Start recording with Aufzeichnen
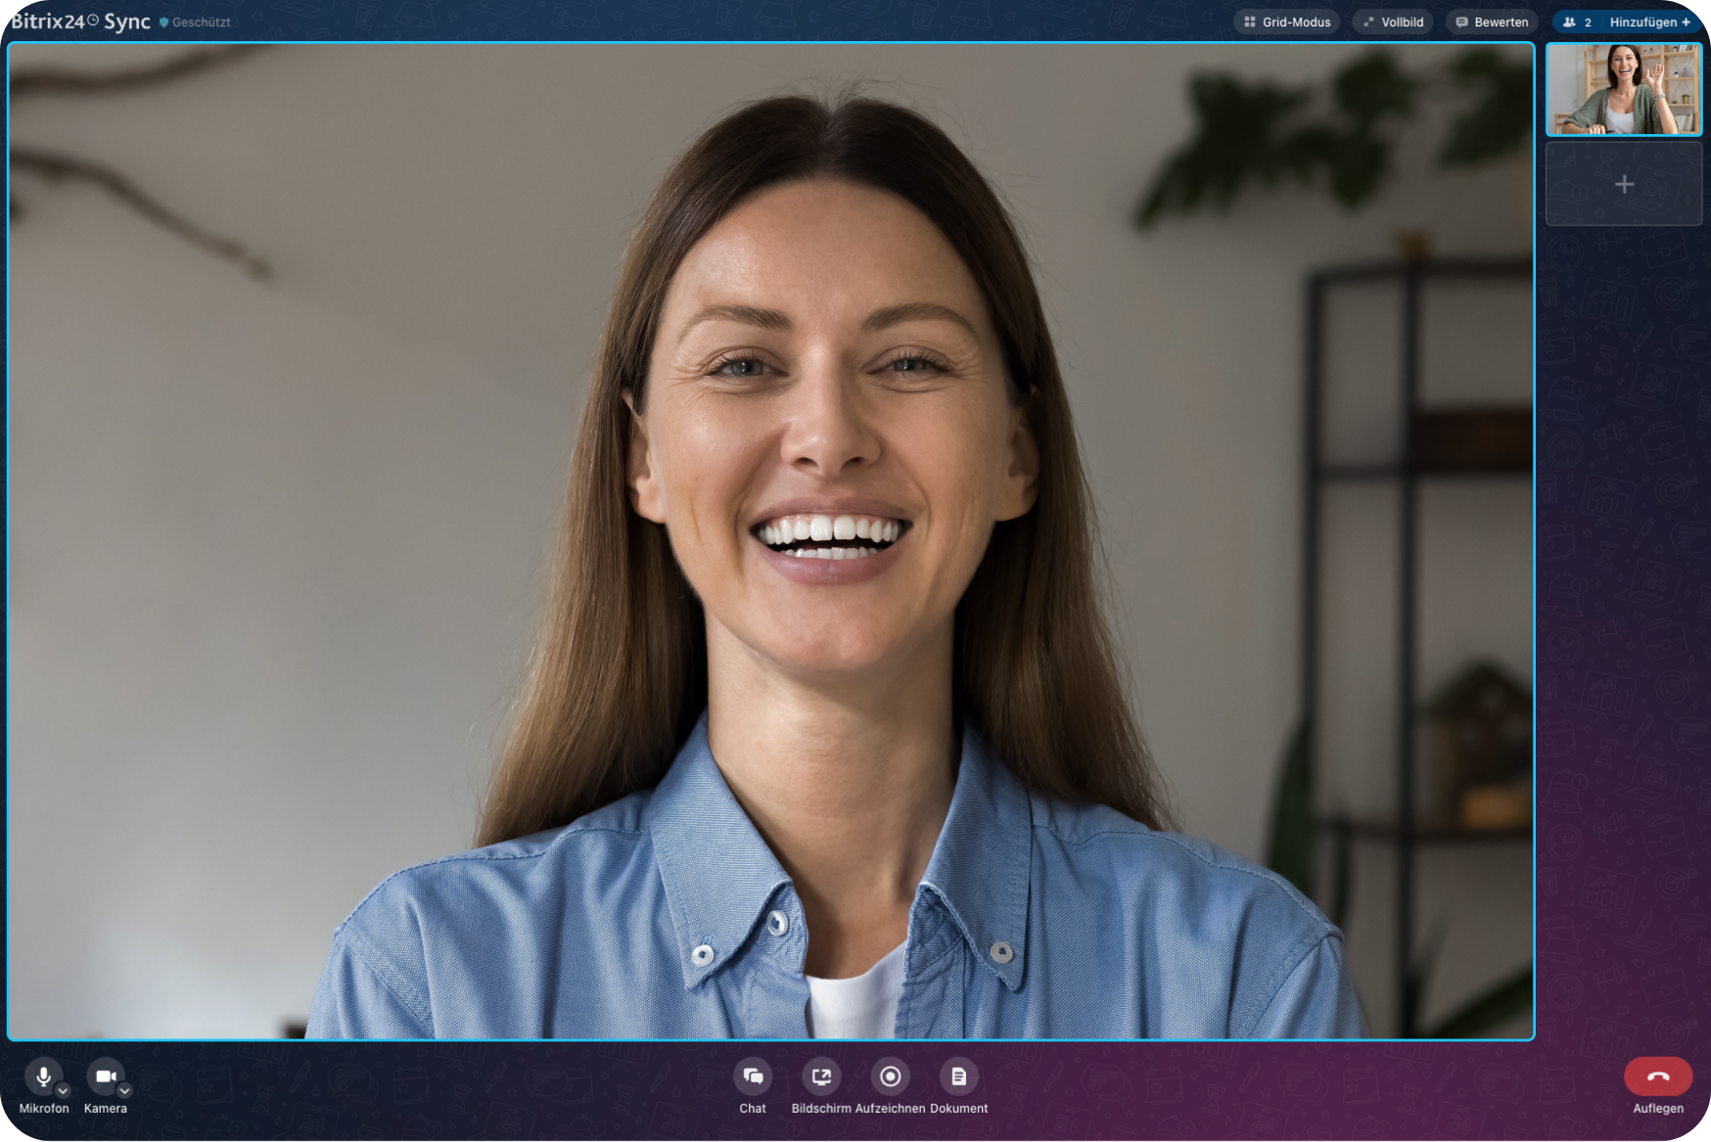1711x1142 pixels. 890,1076
